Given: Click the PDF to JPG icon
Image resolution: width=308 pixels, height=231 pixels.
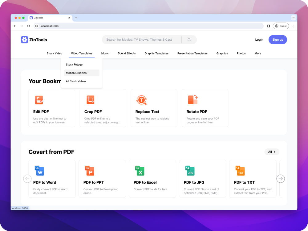Looking at the screenshot, I should pyautogui.click(x=190, y=171).
